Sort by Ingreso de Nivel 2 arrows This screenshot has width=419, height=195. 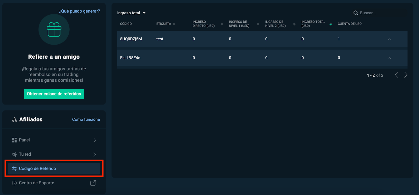pos(294,24)
